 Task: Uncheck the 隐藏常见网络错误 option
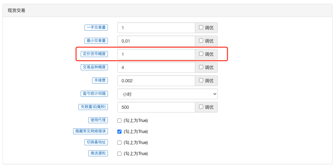point(119,131)
